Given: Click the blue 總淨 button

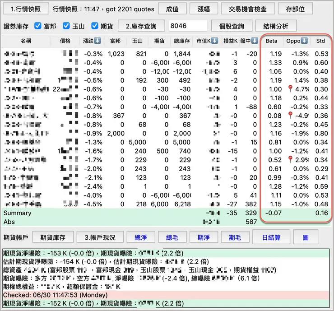Looking at the screenshot, I should pyautogui.click(x=141, y=237).
